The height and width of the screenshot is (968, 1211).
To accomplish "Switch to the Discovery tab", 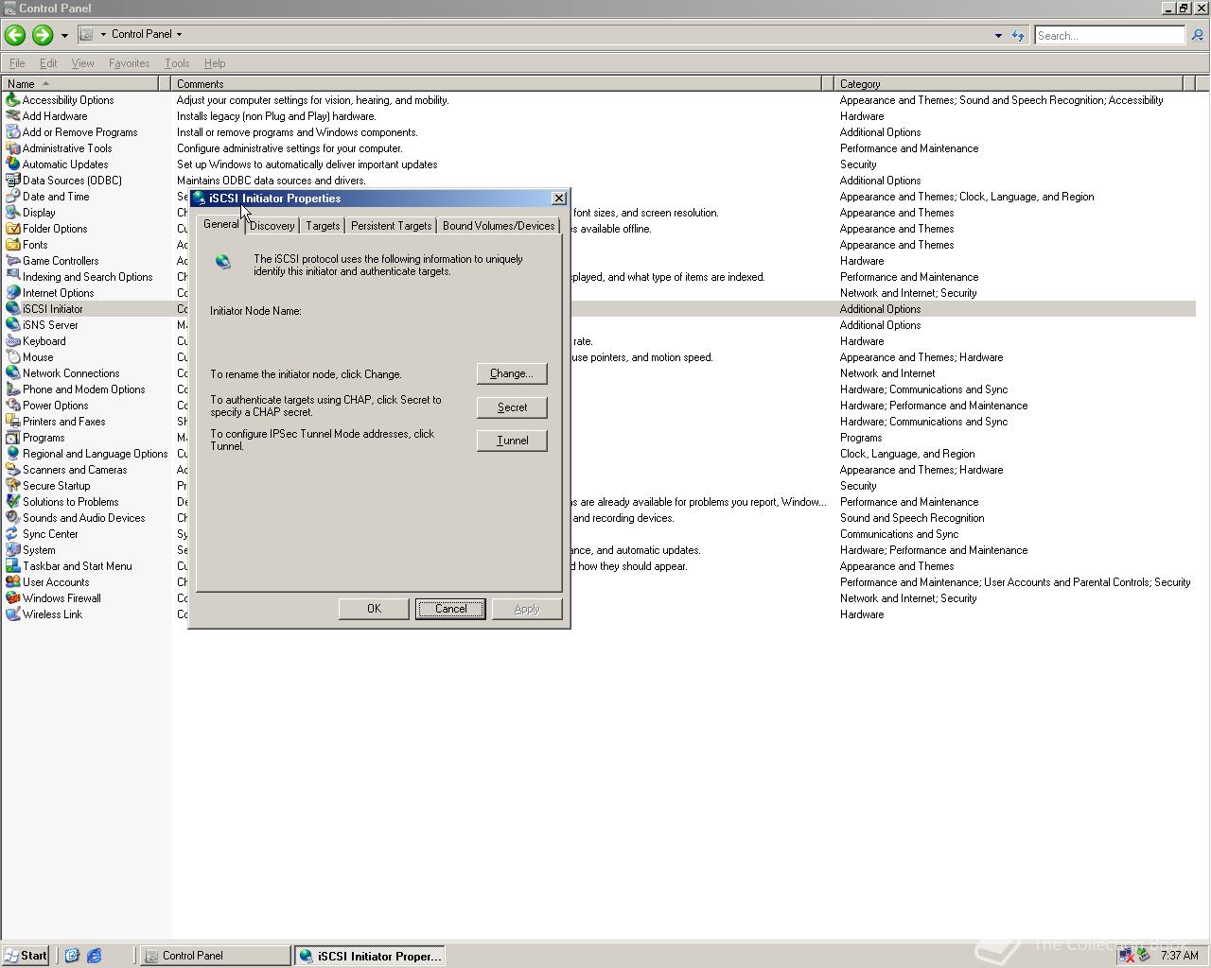I will click(x=272, y=226).
